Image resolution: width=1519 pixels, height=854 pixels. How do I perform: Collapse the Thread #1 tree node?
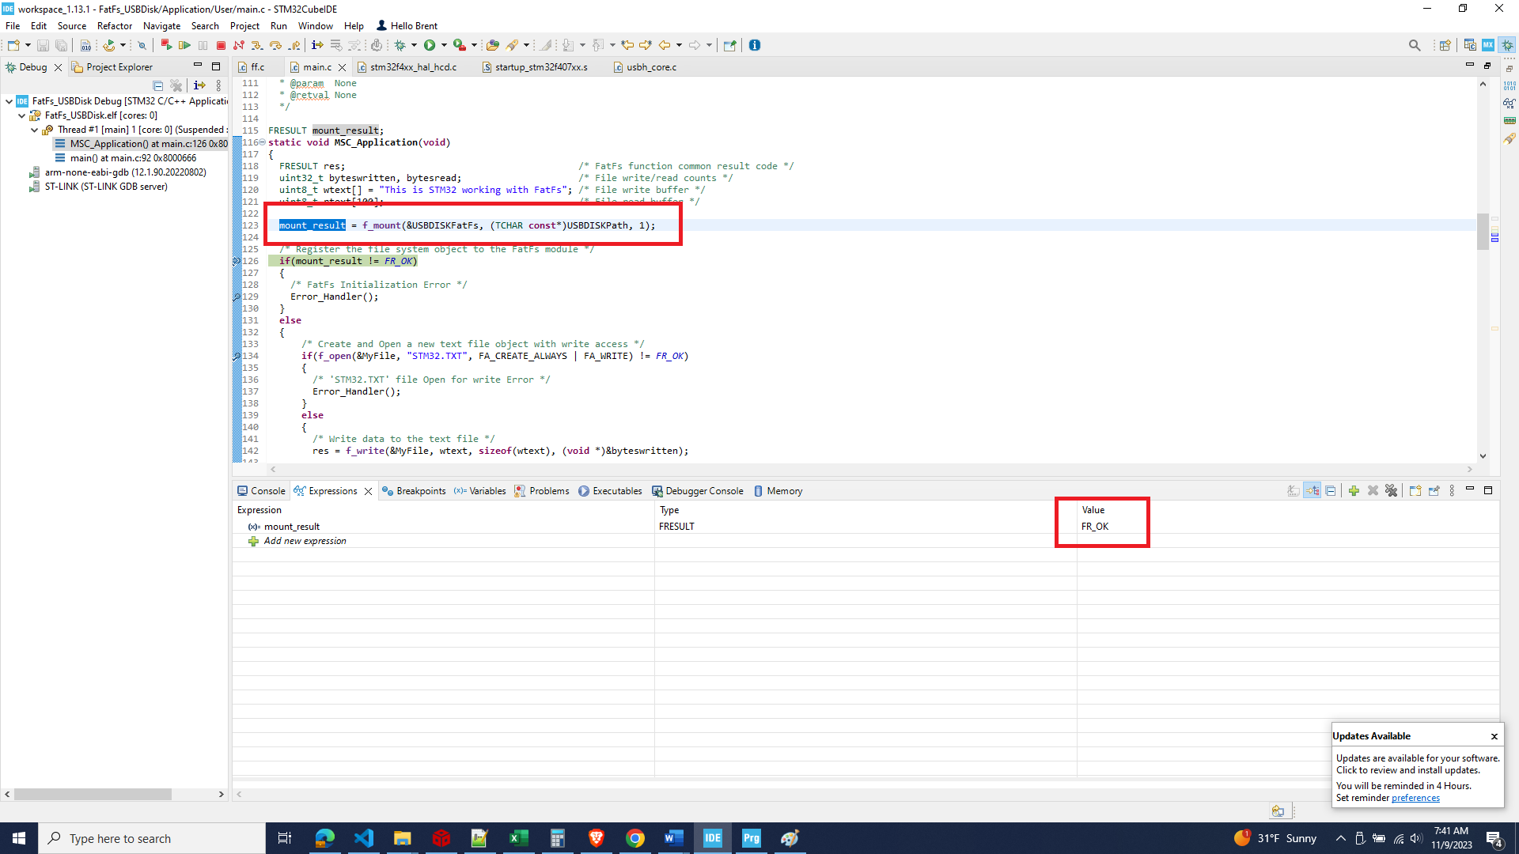coord(34,130)
